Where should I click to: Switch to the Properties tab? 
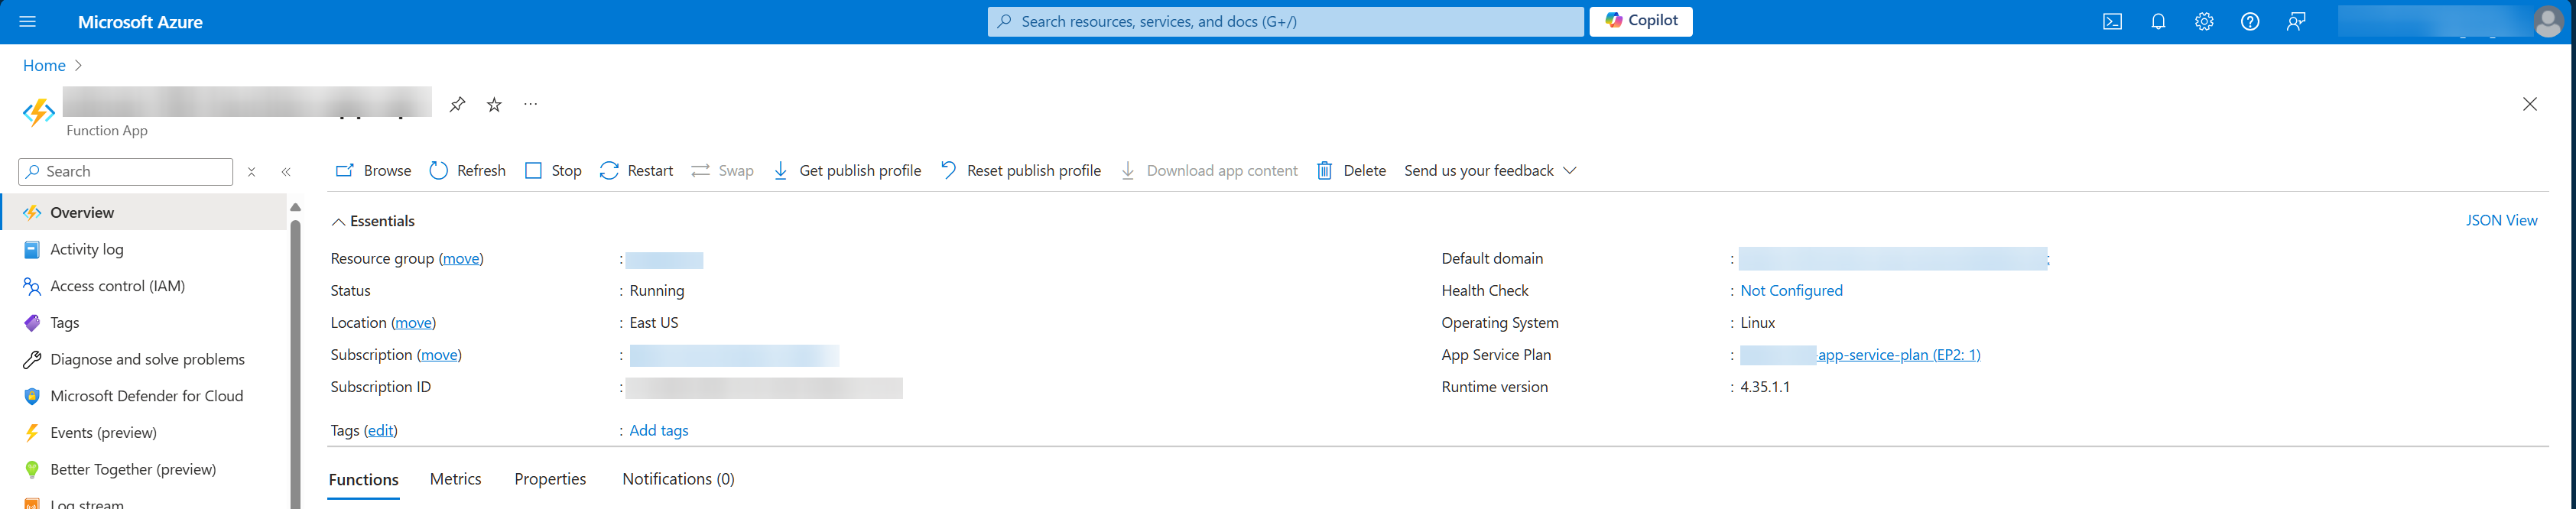point(550,479)
